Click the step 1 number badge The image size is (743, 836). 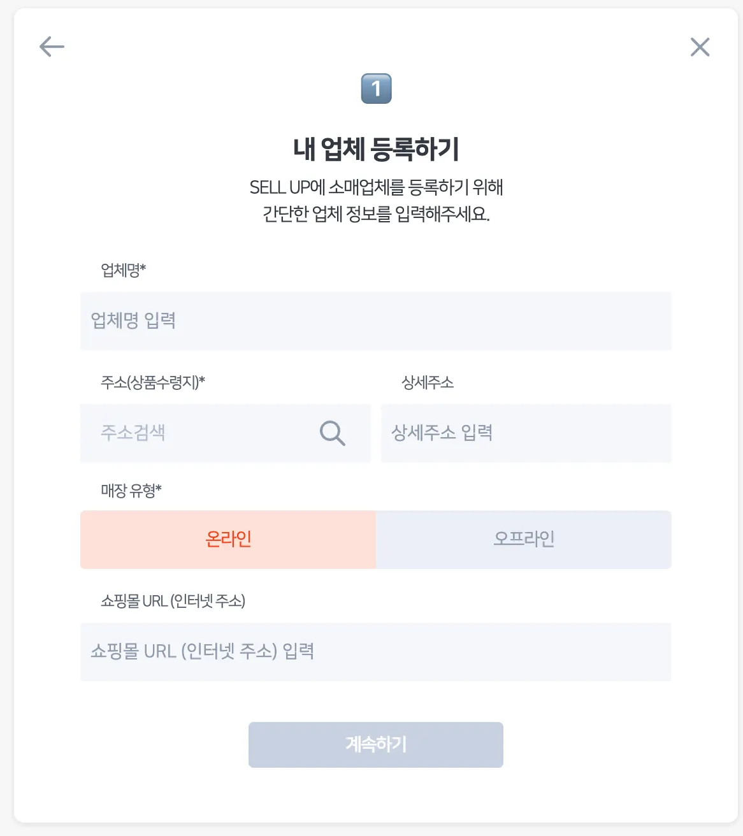[x=376, y=89]
